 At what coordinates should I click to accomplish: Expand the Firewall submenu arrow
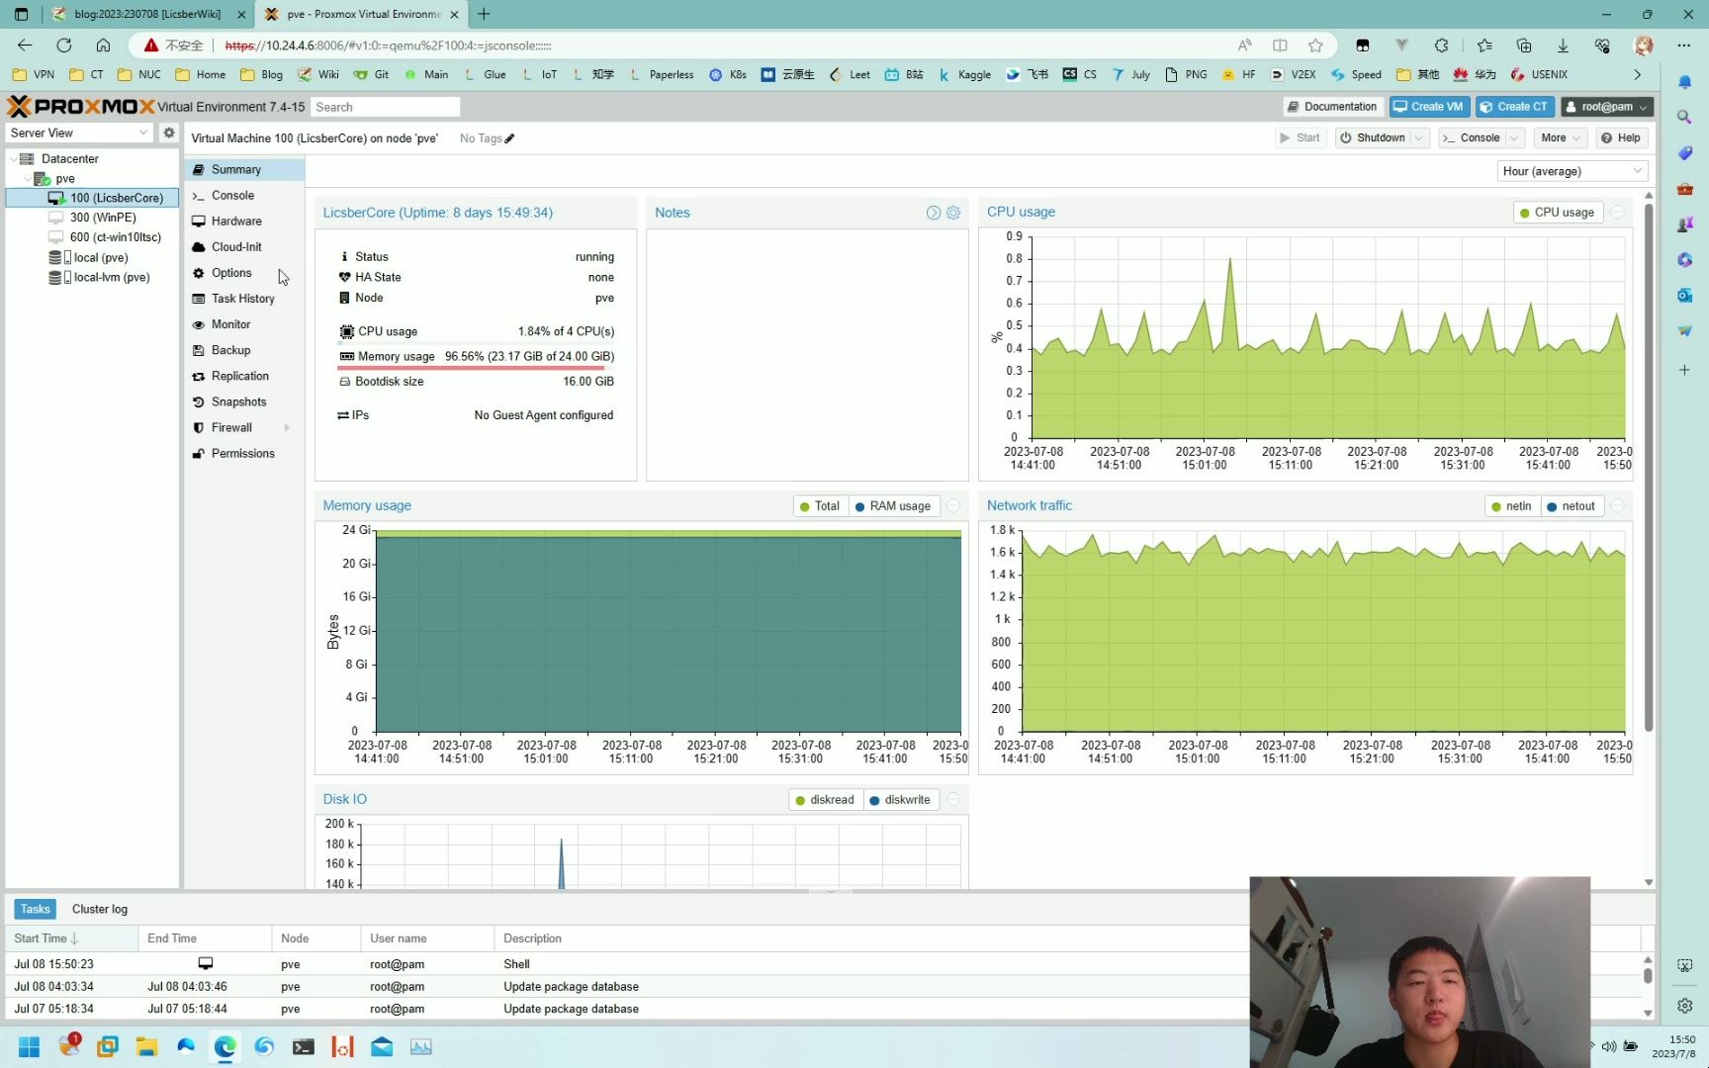click(x=287, y=427)
